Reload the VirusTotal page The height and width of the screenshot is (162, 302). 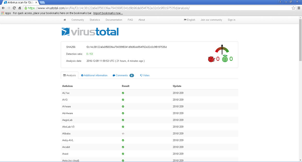[x=14, y=8]
